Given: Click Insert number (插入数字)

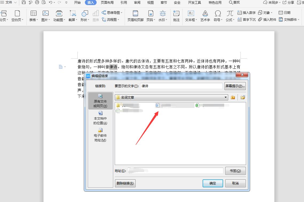Looking at the screenshot, I should [247, 13].
